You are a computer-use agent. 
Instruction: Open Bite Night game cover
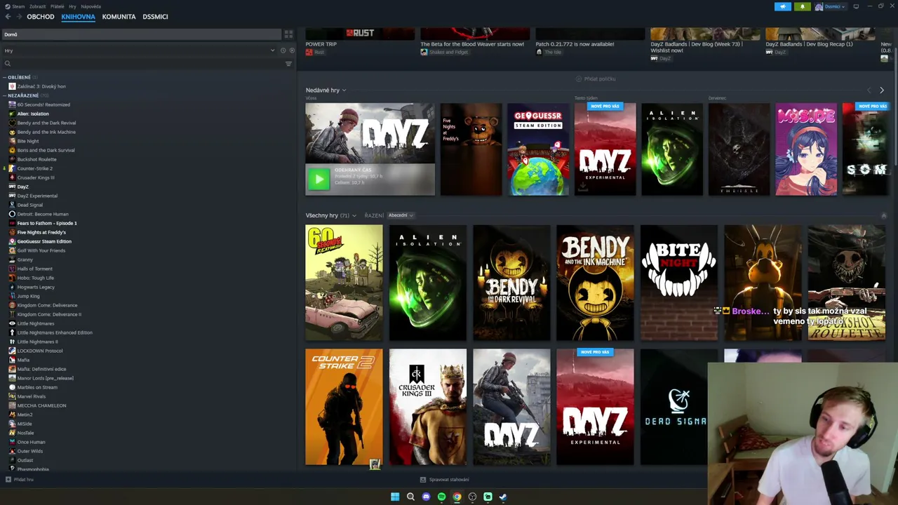tap(678, 283)
